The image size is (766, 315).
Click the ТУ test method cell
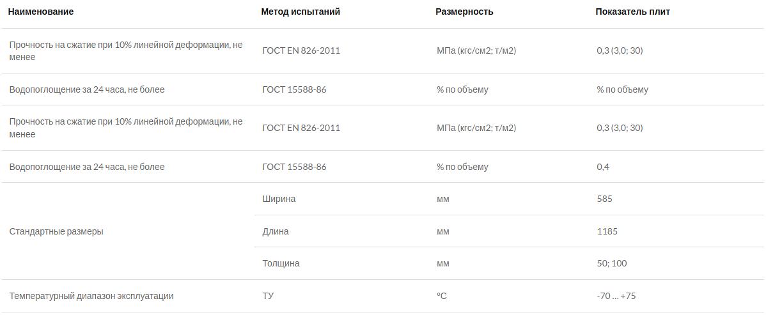tap(268, 296)
